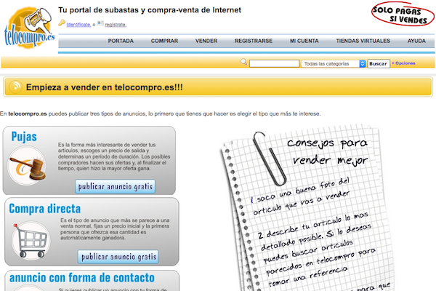Click the Pujas heading
The width and height of the screenshot is (436, 291).
tap(24, 137)
